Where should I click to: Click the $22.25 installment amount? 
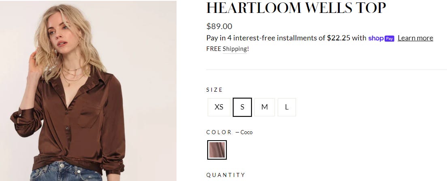[x=338, y=38]
